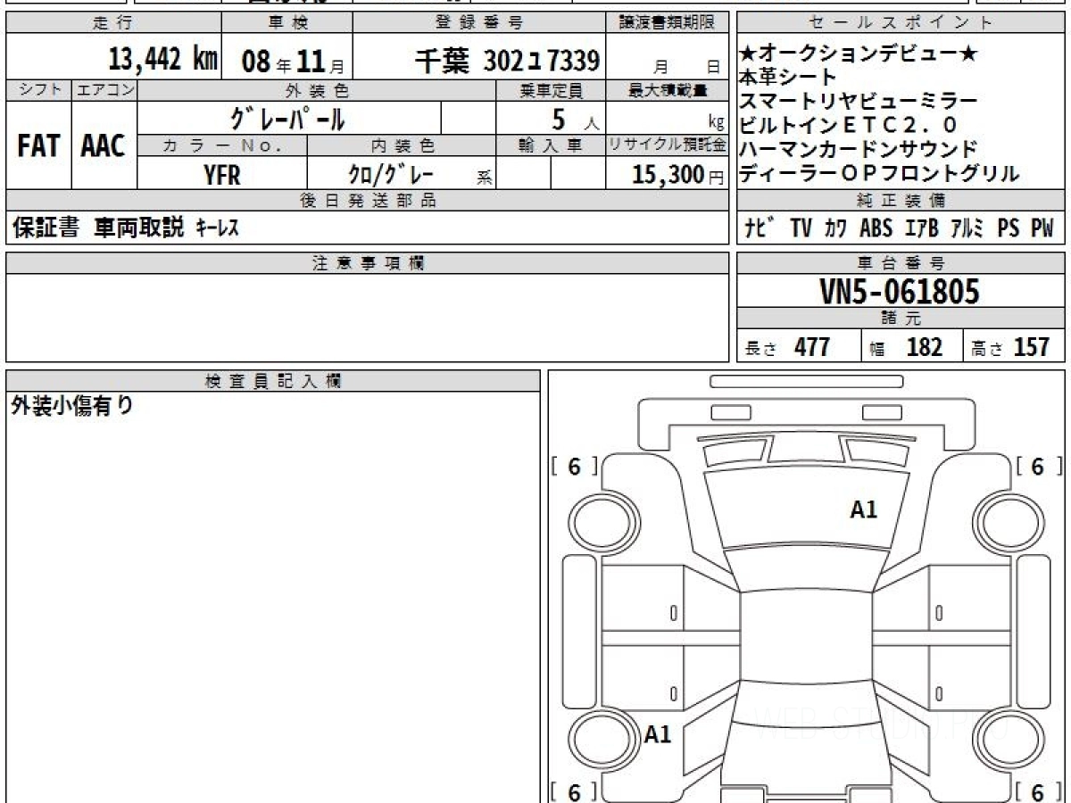
Task: Click the 後日発送部品 header
Action: tap(368, 201)
